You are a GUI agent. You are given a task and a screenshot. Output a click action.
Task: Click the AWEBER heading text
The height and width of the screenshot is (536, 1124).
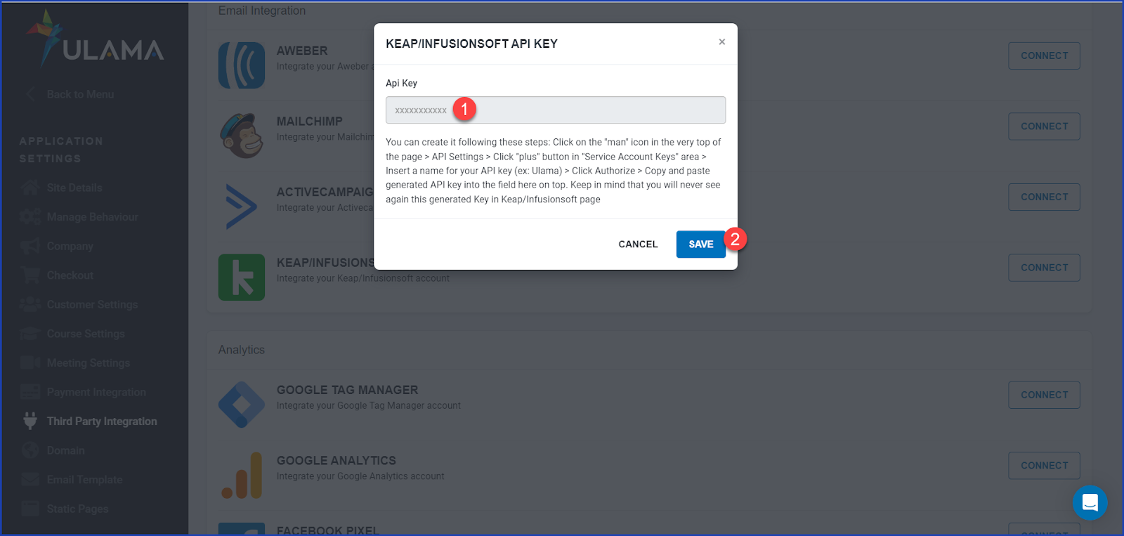tap(302, 51)
